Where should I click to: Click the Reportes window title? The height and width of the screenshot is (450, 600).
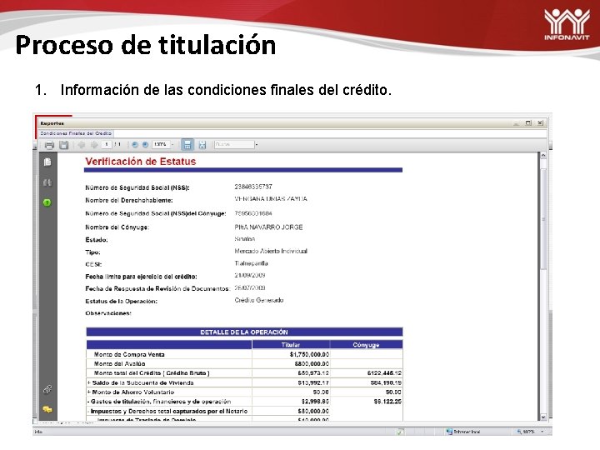click(x=52, y=123)
